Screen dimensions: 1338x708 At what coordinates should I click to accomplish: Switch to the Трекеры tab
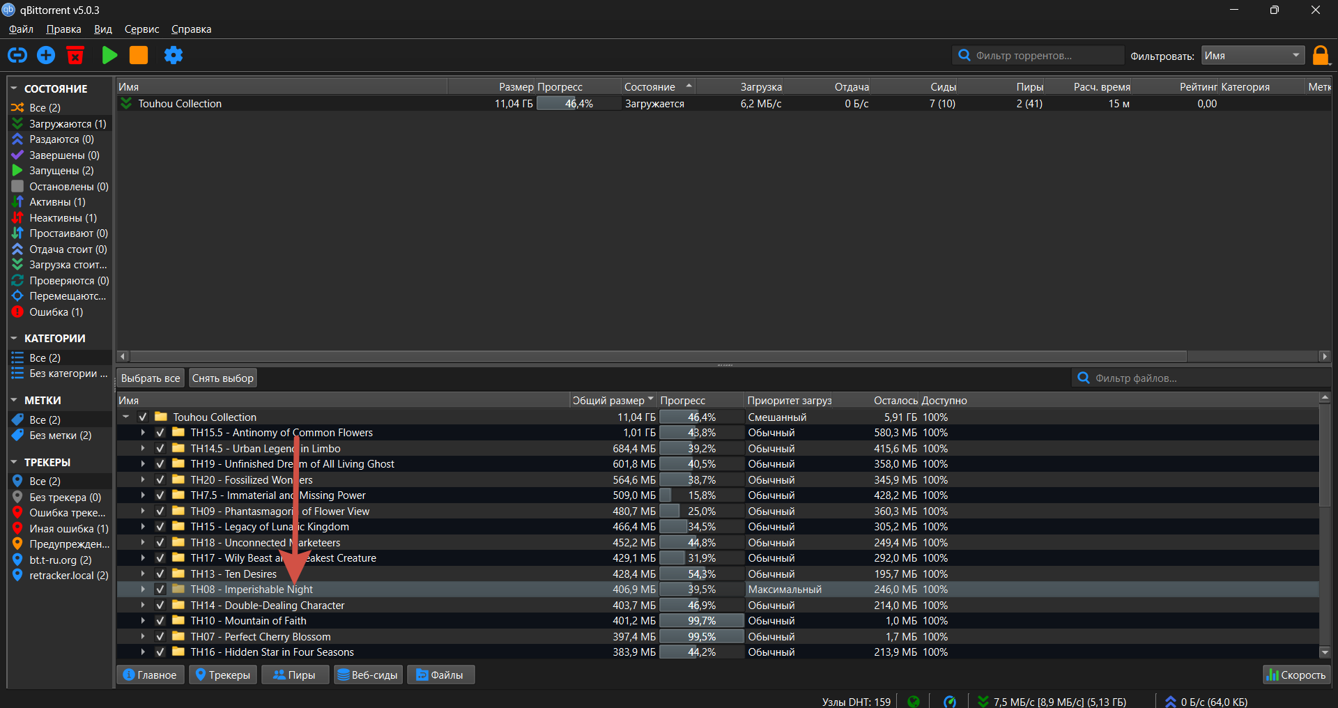pos(222,675)
